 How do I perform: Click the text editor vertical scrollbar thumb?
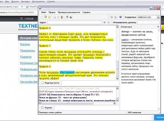pos(117,69)
